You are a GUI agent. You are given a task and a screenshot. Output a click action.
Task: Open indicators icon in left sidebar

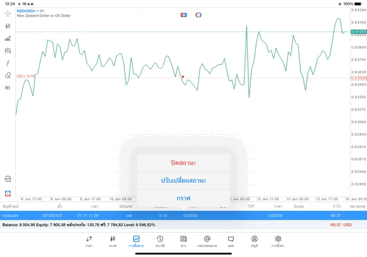(x=7, y=39)
